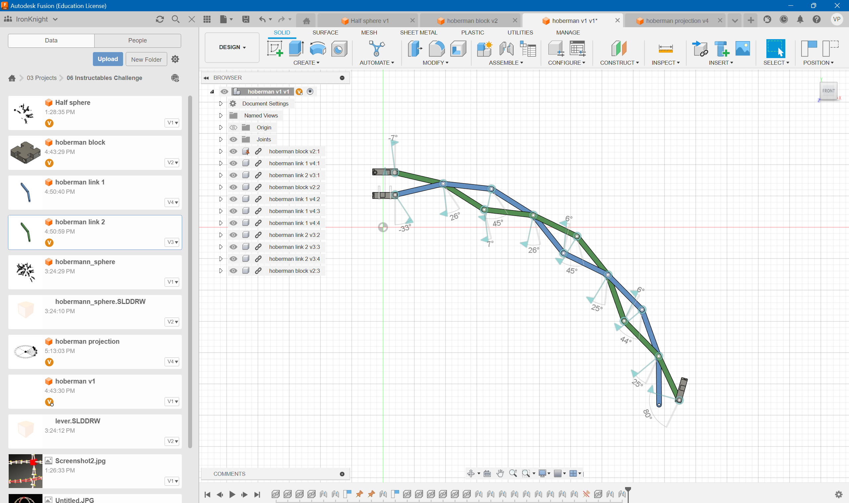
Task: Select the Press Pull tool
Action: [415, 48]
